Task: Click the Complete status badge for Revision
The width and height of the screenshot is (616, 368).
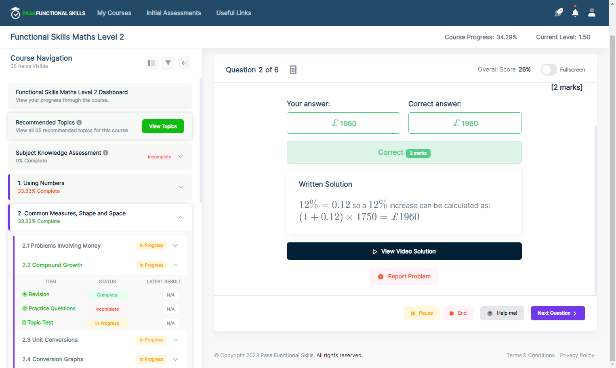Action: (x=107, y=295)
